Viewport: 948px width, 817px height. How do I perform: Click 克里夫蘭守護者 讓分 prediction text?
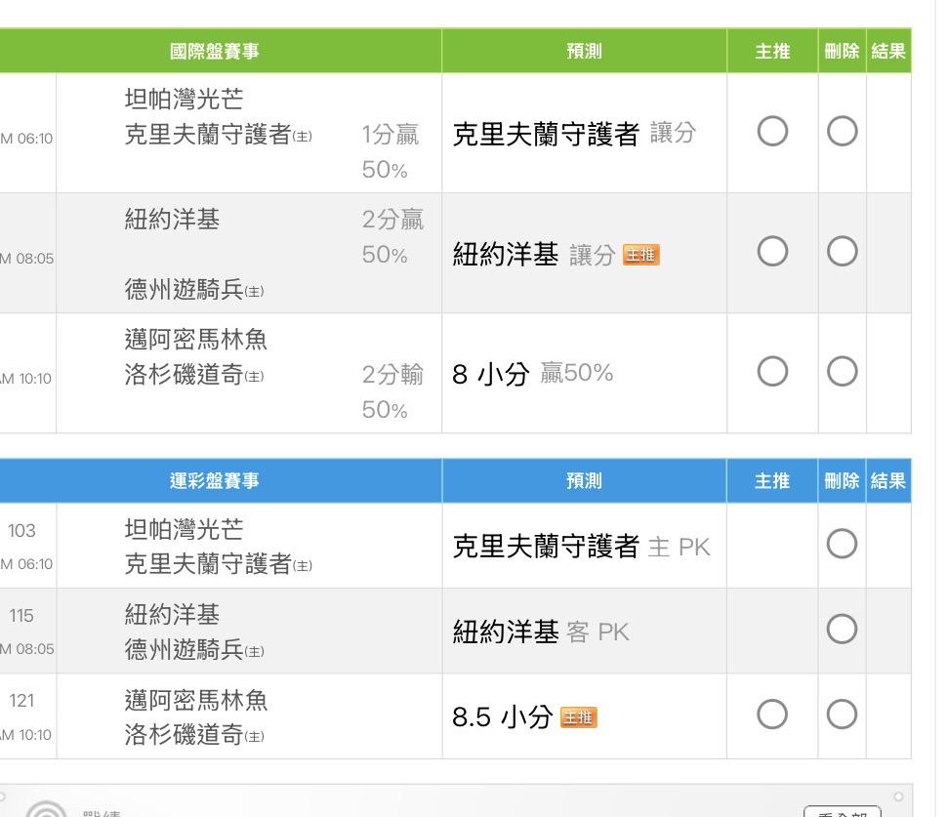(x=573, y=134)
